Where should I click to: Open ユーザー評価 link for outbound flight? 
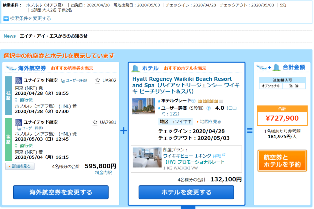pos(75,81)
